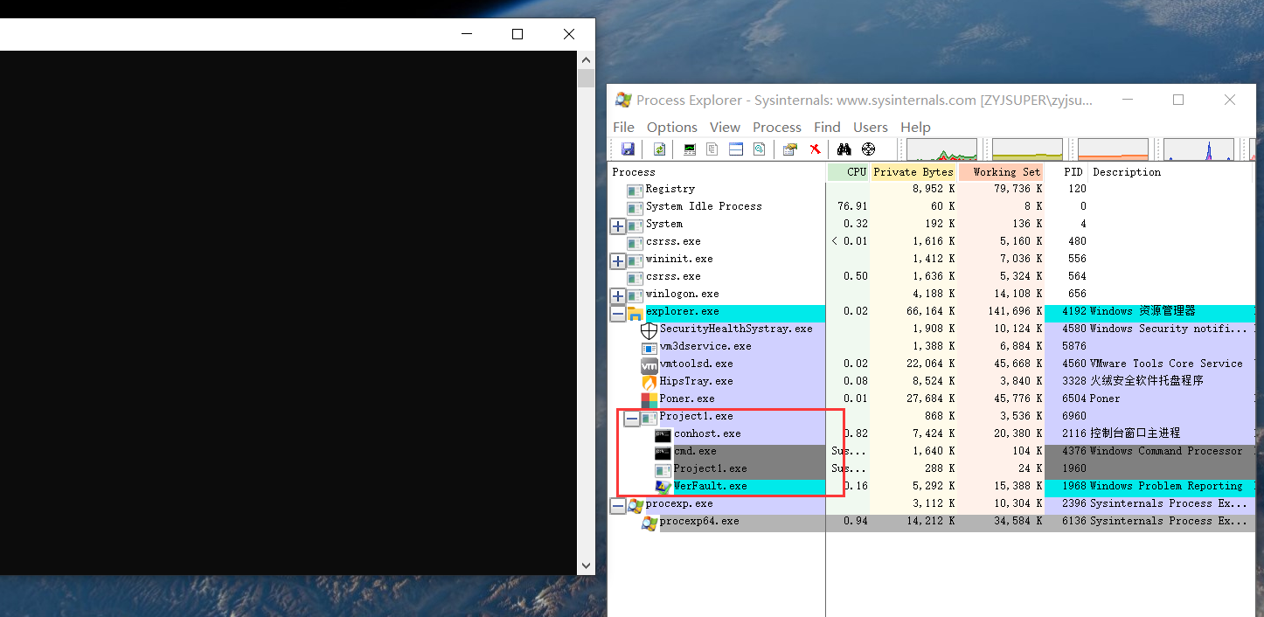
Task: Click the Refresh Now toolbar icon
Action: tap(659, 149)
